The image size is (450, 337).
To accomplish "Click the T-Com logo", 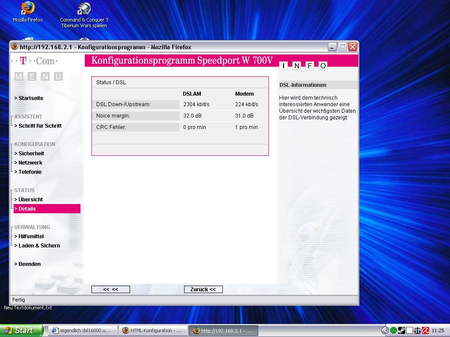I will 34,61.
